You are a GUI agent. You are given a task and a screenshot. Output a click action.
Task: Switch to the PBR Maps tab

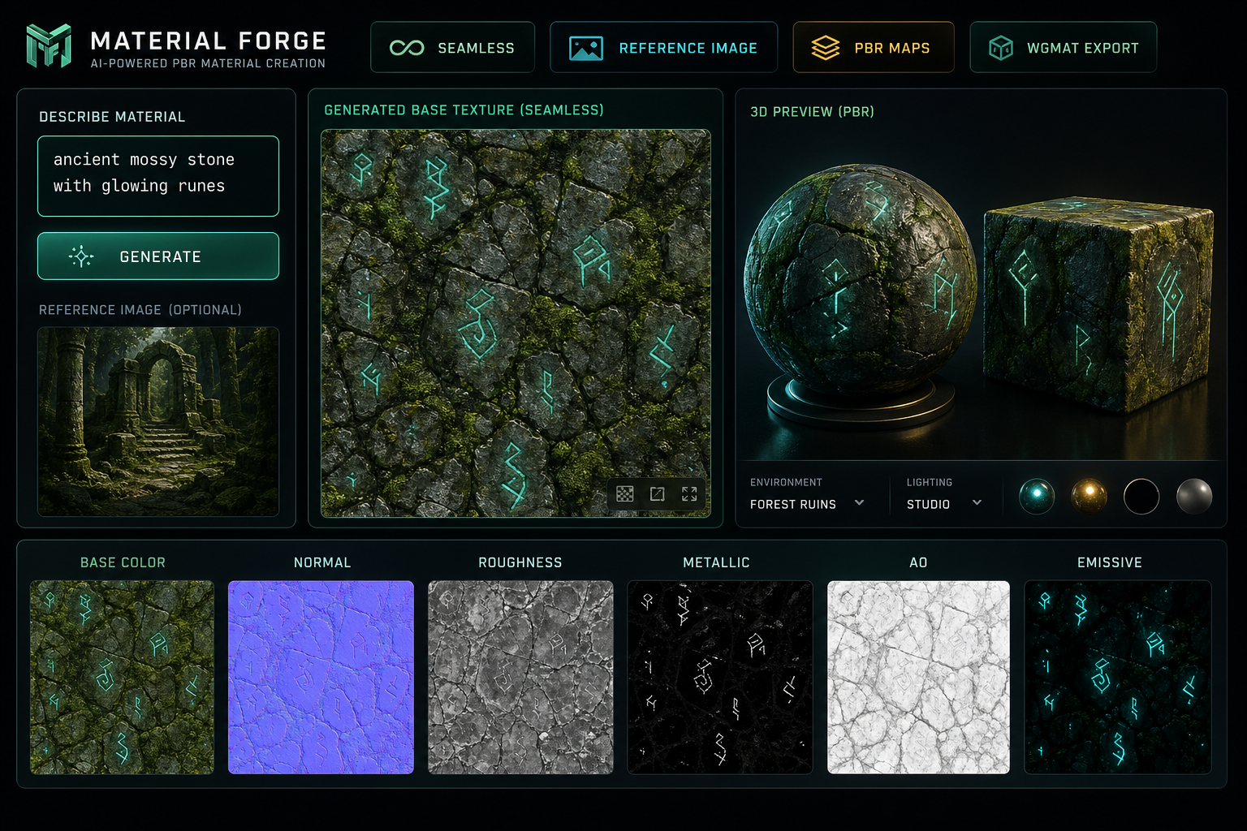873,48
